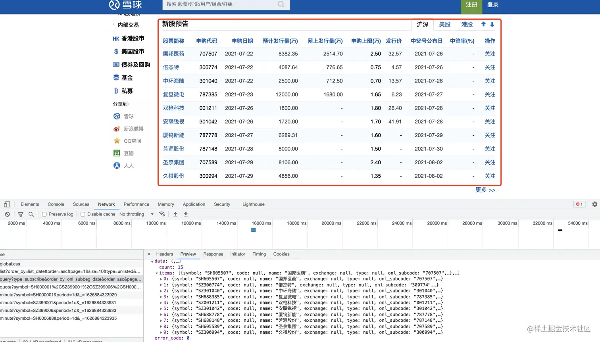Viewport: 600px width, 342px height.
Task: Expand item 0 symbol SH605507
Action: coord(161,279)
